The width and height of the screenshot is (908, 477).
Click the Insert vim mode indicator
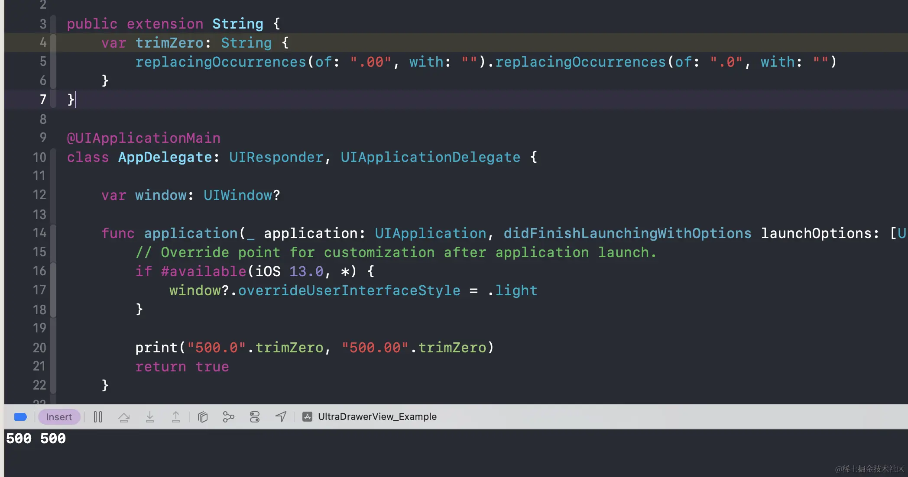click(59, 417)
